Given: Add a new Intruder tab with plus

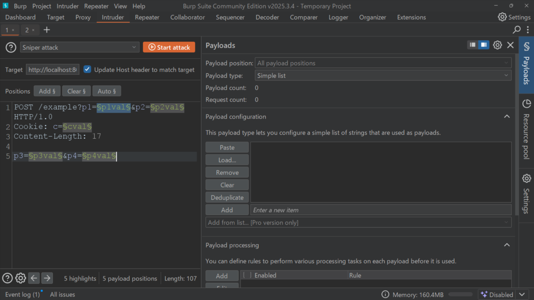Looking at the screenshot, I should [47, 30].
